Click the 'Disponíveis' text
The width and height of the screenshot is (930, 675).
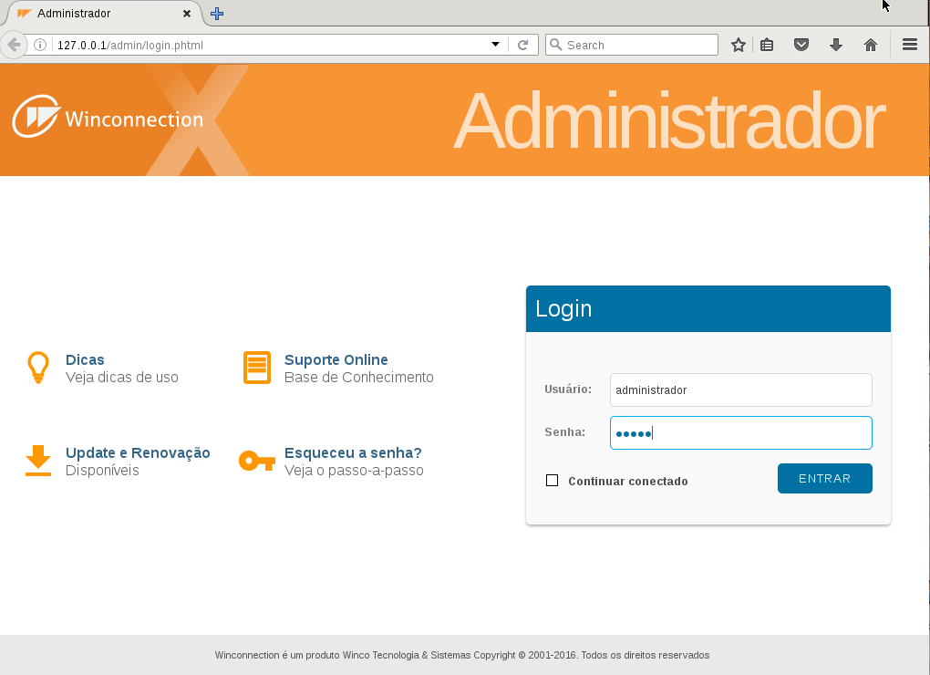[x=102, y=471]
